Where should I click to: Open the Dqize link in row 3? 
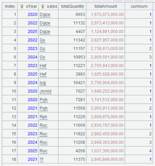pos(45,32)
